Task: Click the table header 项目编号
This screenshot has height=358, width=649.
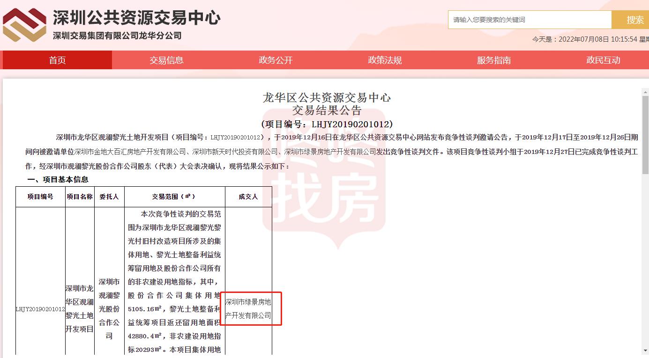Action: (x=40, y=197)
